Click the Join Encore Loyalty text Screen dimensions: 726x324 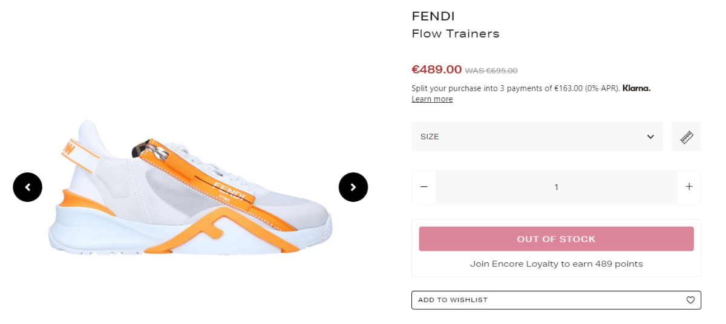[556, 264]
